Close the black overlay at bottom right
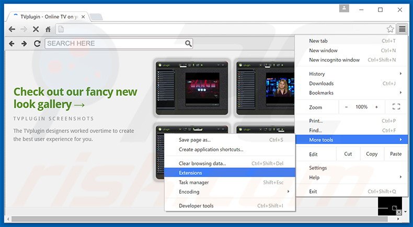This screenshot has height=227, width=413. (399, 212)
